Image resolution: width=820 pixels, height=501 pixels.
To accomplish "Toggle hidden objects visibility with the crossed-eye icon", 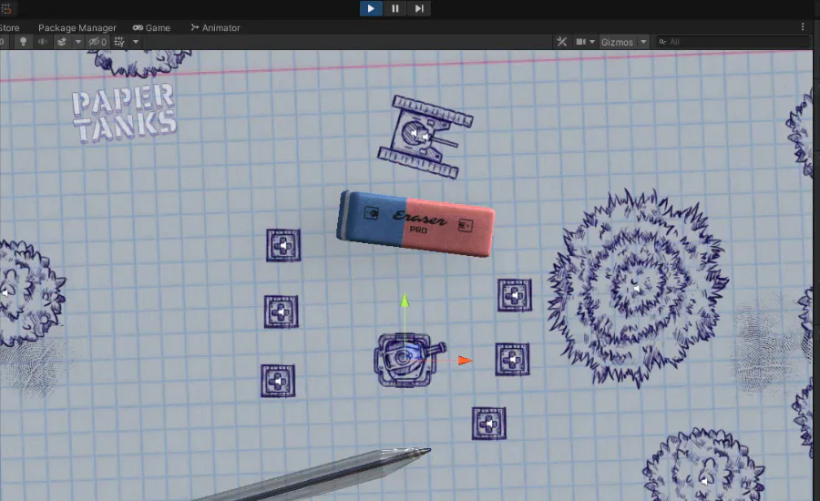I will point(97,42).
